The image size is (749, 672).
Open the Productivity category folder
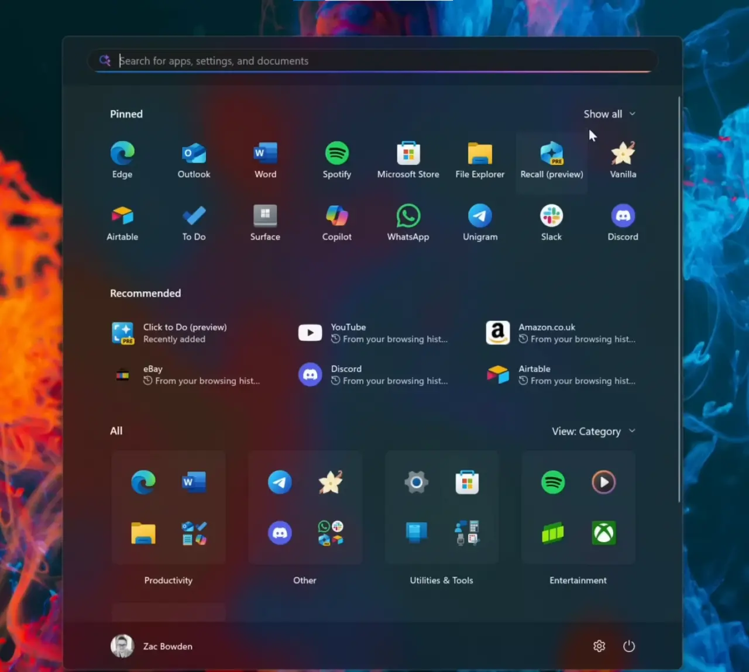[169, 508]
